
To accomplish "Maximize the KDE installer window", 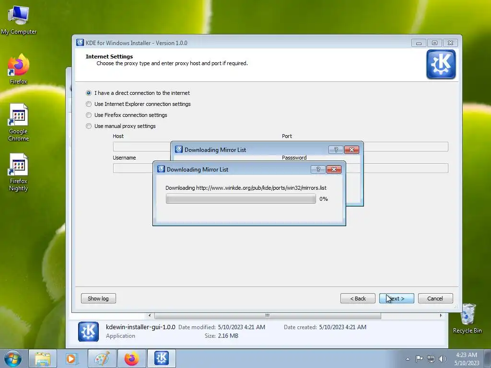I will (434, 43).
